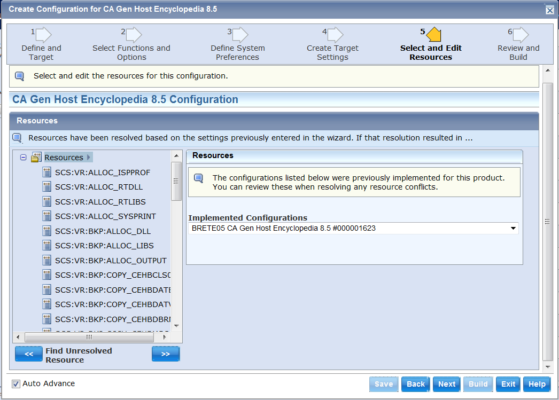Select SCS:VR:BKP:ALLOC_LIBS tree item
The height and width of the screenshot is (400, 559).
tap(104, 246)
